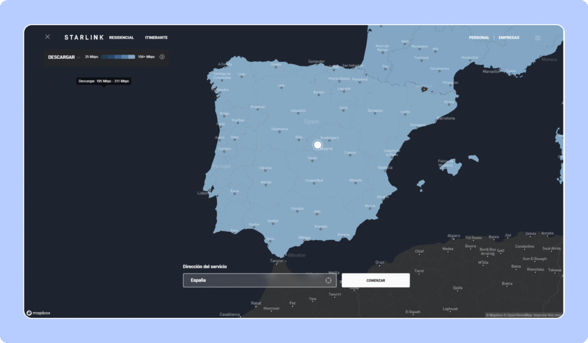Click the white Madrid location marker
The image size is (588, 343).
pyautogui.click(x=318, y=145)
